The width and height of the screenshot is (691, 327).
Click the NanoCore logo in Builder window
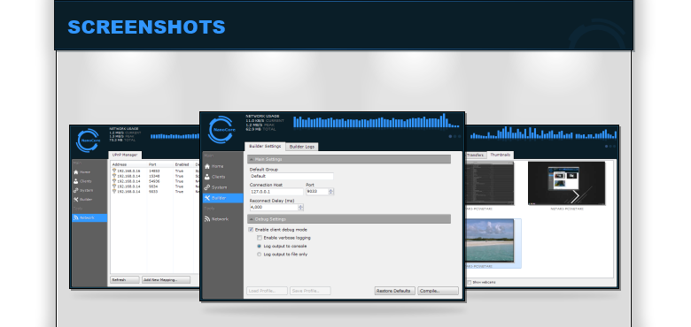coord(221,129)
